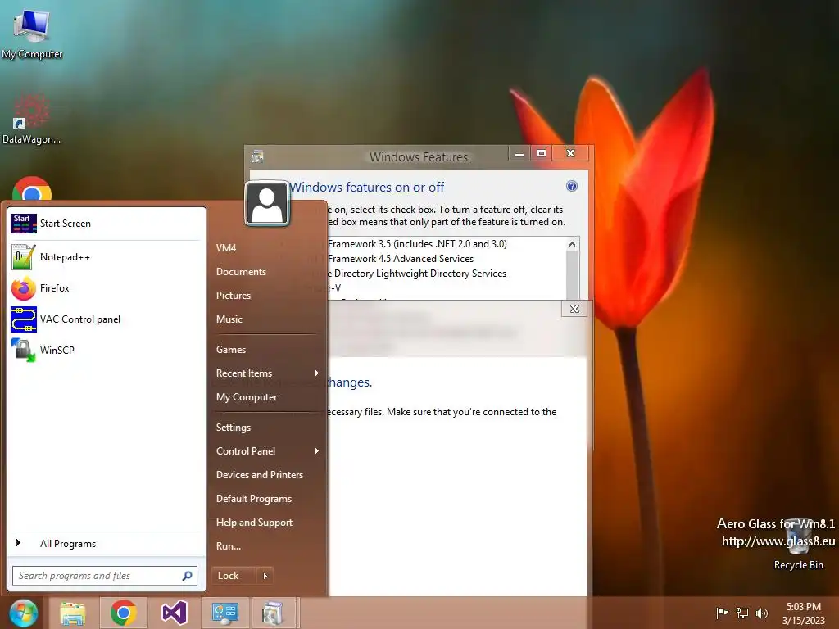The width and height of the screenshot is (839, 629).
Task: Expand Control Panel submenu arrow
Action: click(x=317, y=451)
